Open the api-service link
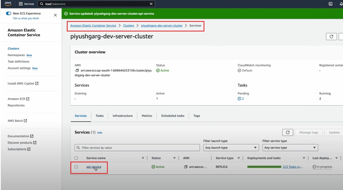Screen dimensions: 343x190 pyautogui.click(x=94, y=167)
